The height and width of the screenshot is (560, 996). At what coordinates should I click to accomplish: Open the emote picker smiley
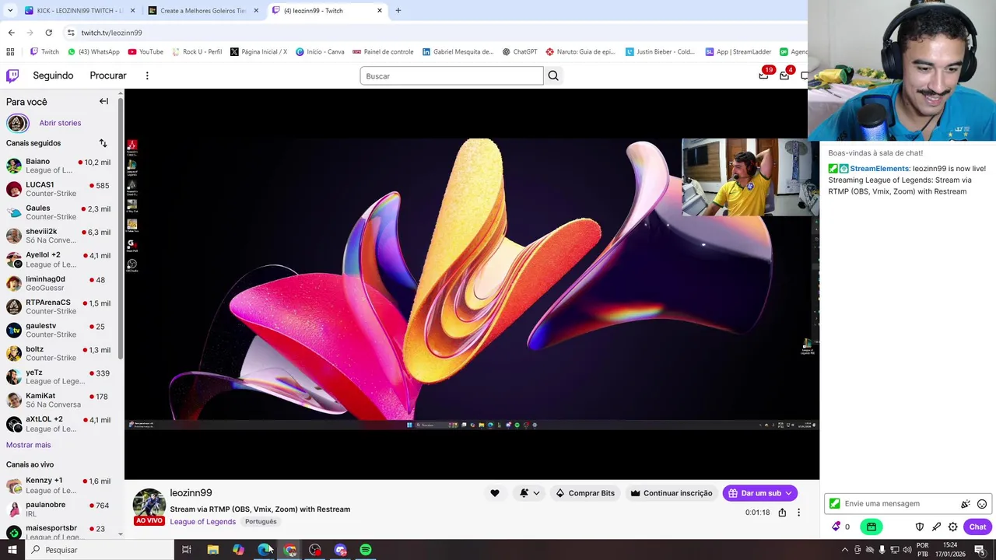coord(982,504)
